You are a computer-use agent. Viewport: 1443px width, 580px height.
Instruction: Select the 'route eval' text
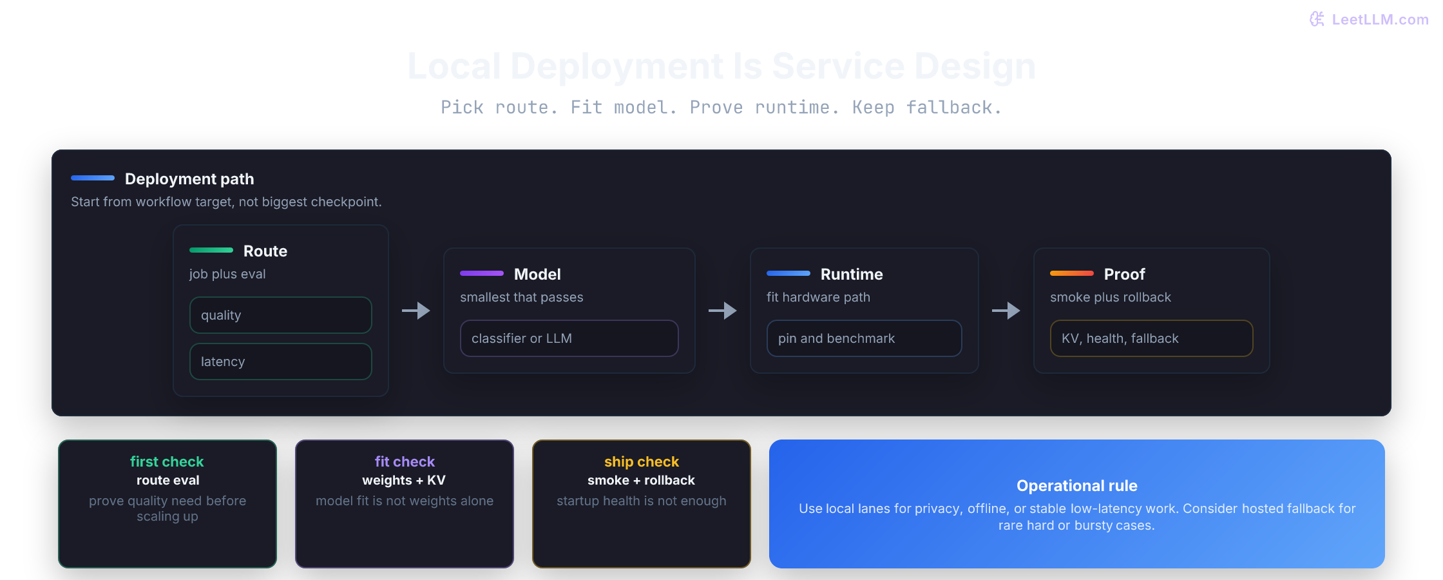pos(167,480)
